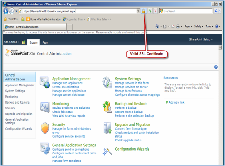The width and height of the screenshot is (225, 166).
Task: Click into the address bar URL field
Action: tap(78, 11)
